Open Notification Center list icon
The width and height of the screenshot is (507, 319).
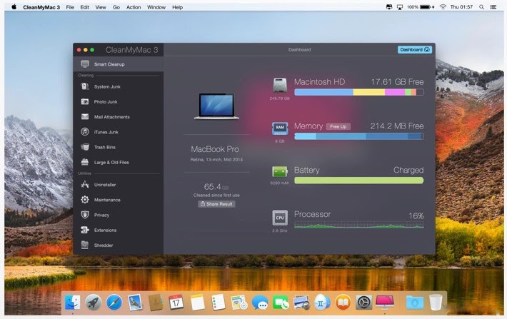(493, 7)
